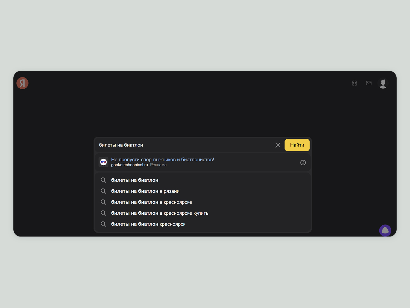The image size is (410, 308).
Task: Open the services grid icon
Action: pos(355,83)
